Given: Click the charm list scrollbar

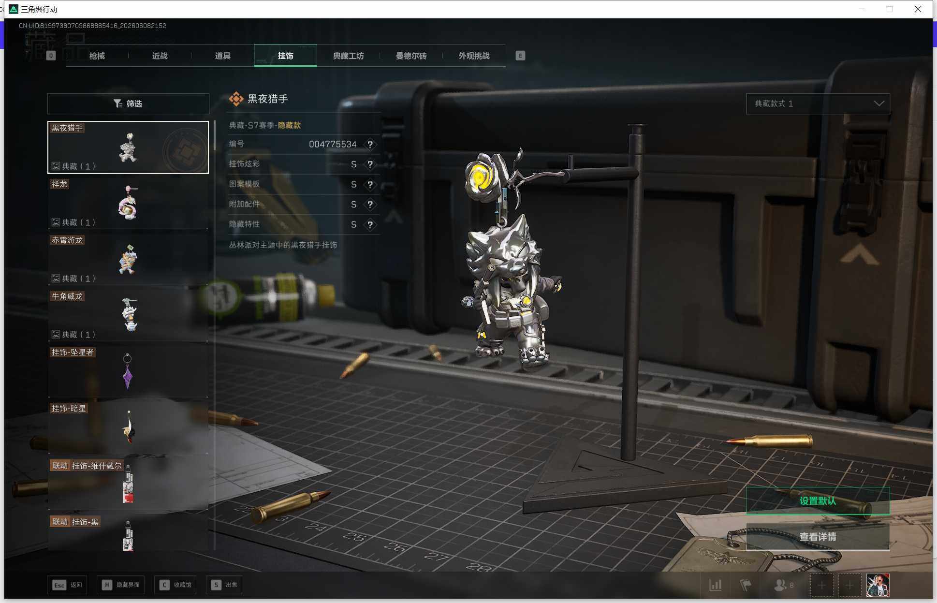Looking at the screenshot, I should pos(214,136).
